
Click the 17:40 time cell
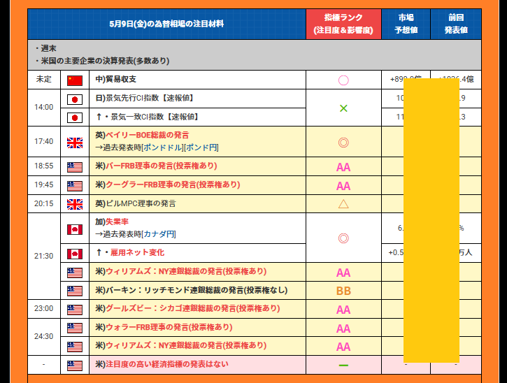pos(44,142)
